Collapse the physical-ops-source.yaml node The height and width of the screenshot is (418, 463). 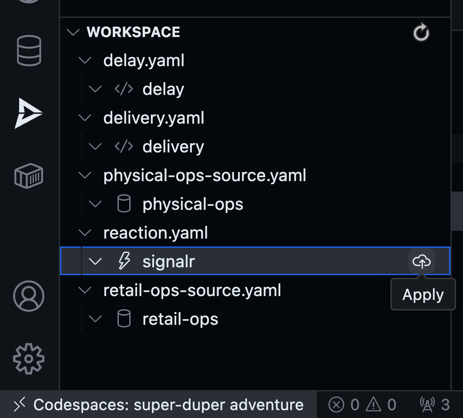point(84,175)
